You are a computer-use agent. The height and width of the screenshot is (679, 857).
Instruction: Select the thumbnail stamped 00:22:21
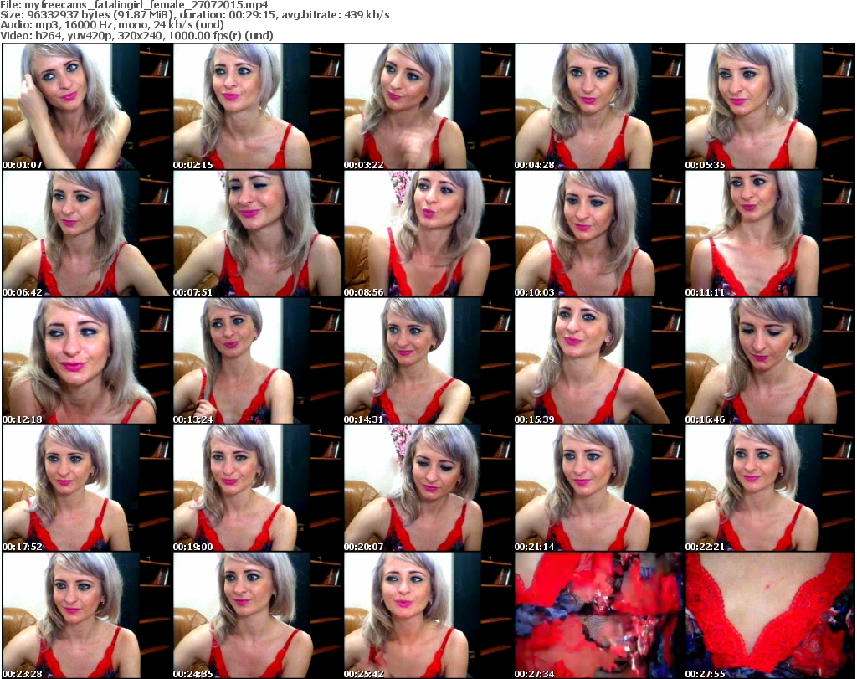(x=770, y=488)
